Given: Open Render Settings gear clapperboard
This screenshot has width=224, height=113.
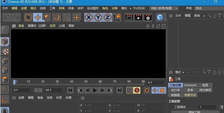Looking at the screenshot, I should (x=148, y=17).
